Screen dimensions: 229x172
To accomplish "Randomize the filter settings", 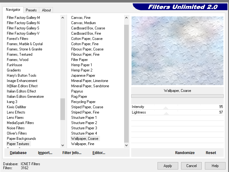I will [x=185, y=153].
